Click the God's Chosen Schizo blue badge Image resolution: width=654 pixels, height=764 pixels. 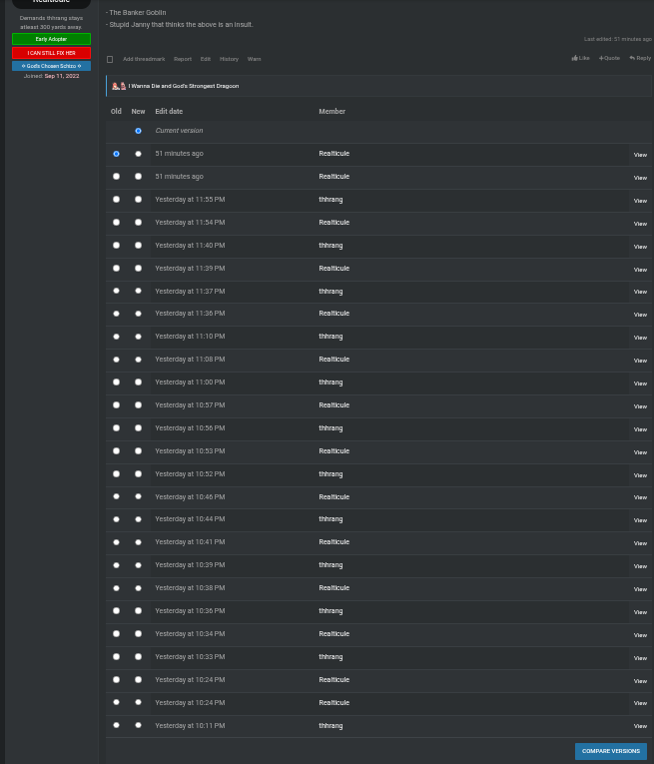pyautogui.click(x=51, y=66)
